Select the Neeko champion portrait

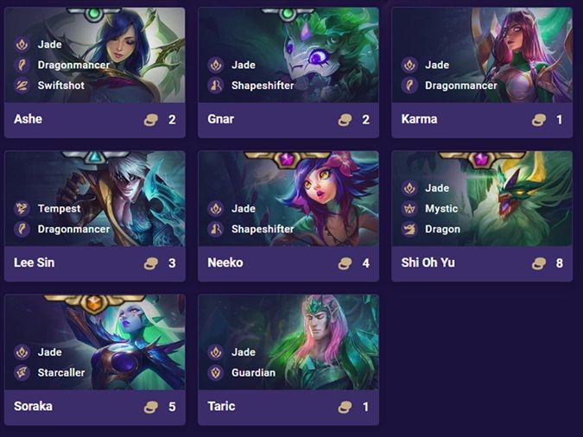(x=288, y=199)
